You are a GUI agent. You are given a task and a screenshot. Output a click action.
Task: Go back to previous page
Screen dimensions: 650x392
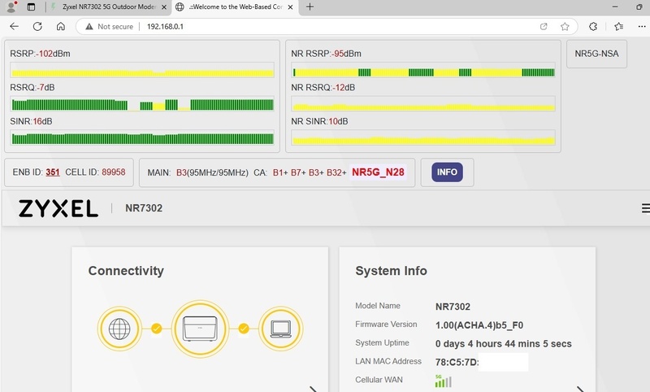[14, 27]
